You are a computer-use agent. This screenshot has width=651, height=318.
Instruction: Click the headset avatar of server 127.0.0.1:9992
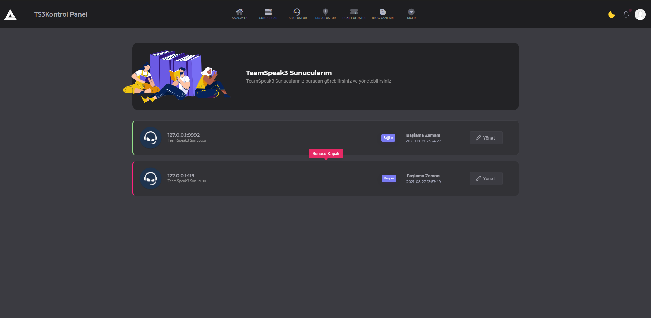click(151, 138)
